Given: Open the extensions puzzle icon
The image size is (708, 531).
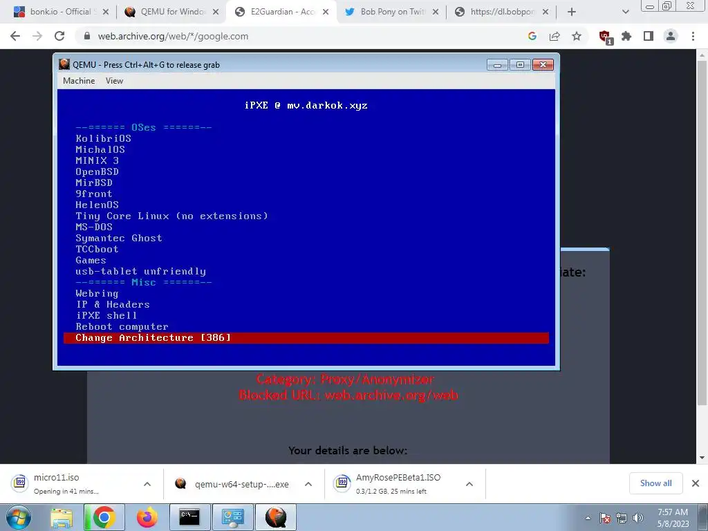Looking at the screenshot, I should (x=626, y=36).
